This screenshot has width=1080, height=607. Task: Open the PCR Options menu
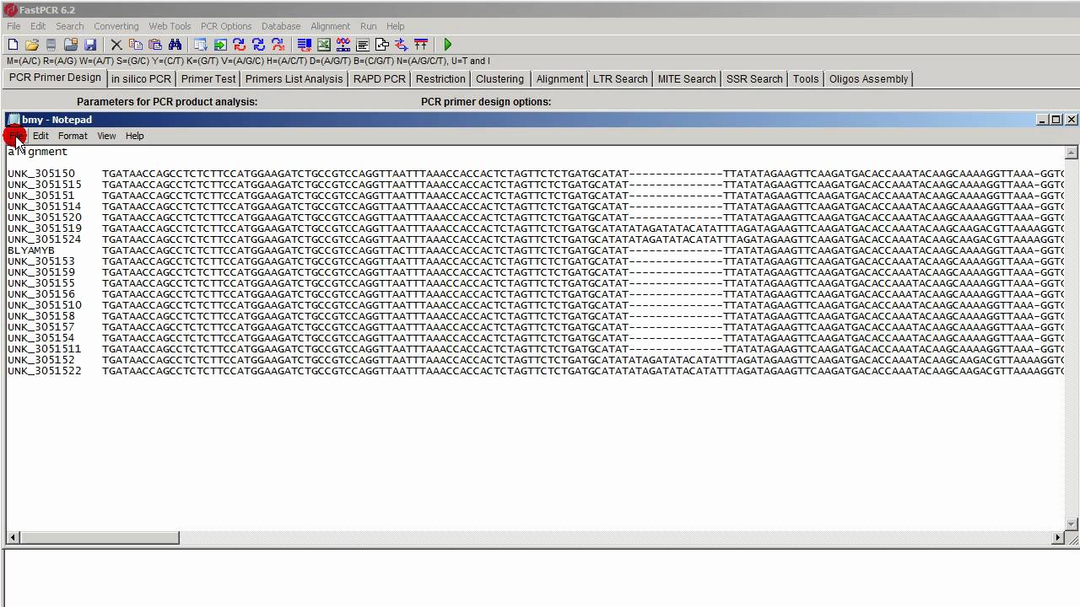click(x=226, y=26)
